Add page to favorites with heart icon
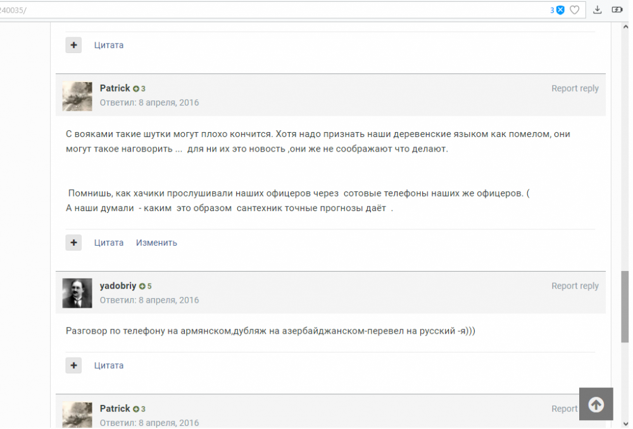 pyautogui.click(x=574, y=9)
